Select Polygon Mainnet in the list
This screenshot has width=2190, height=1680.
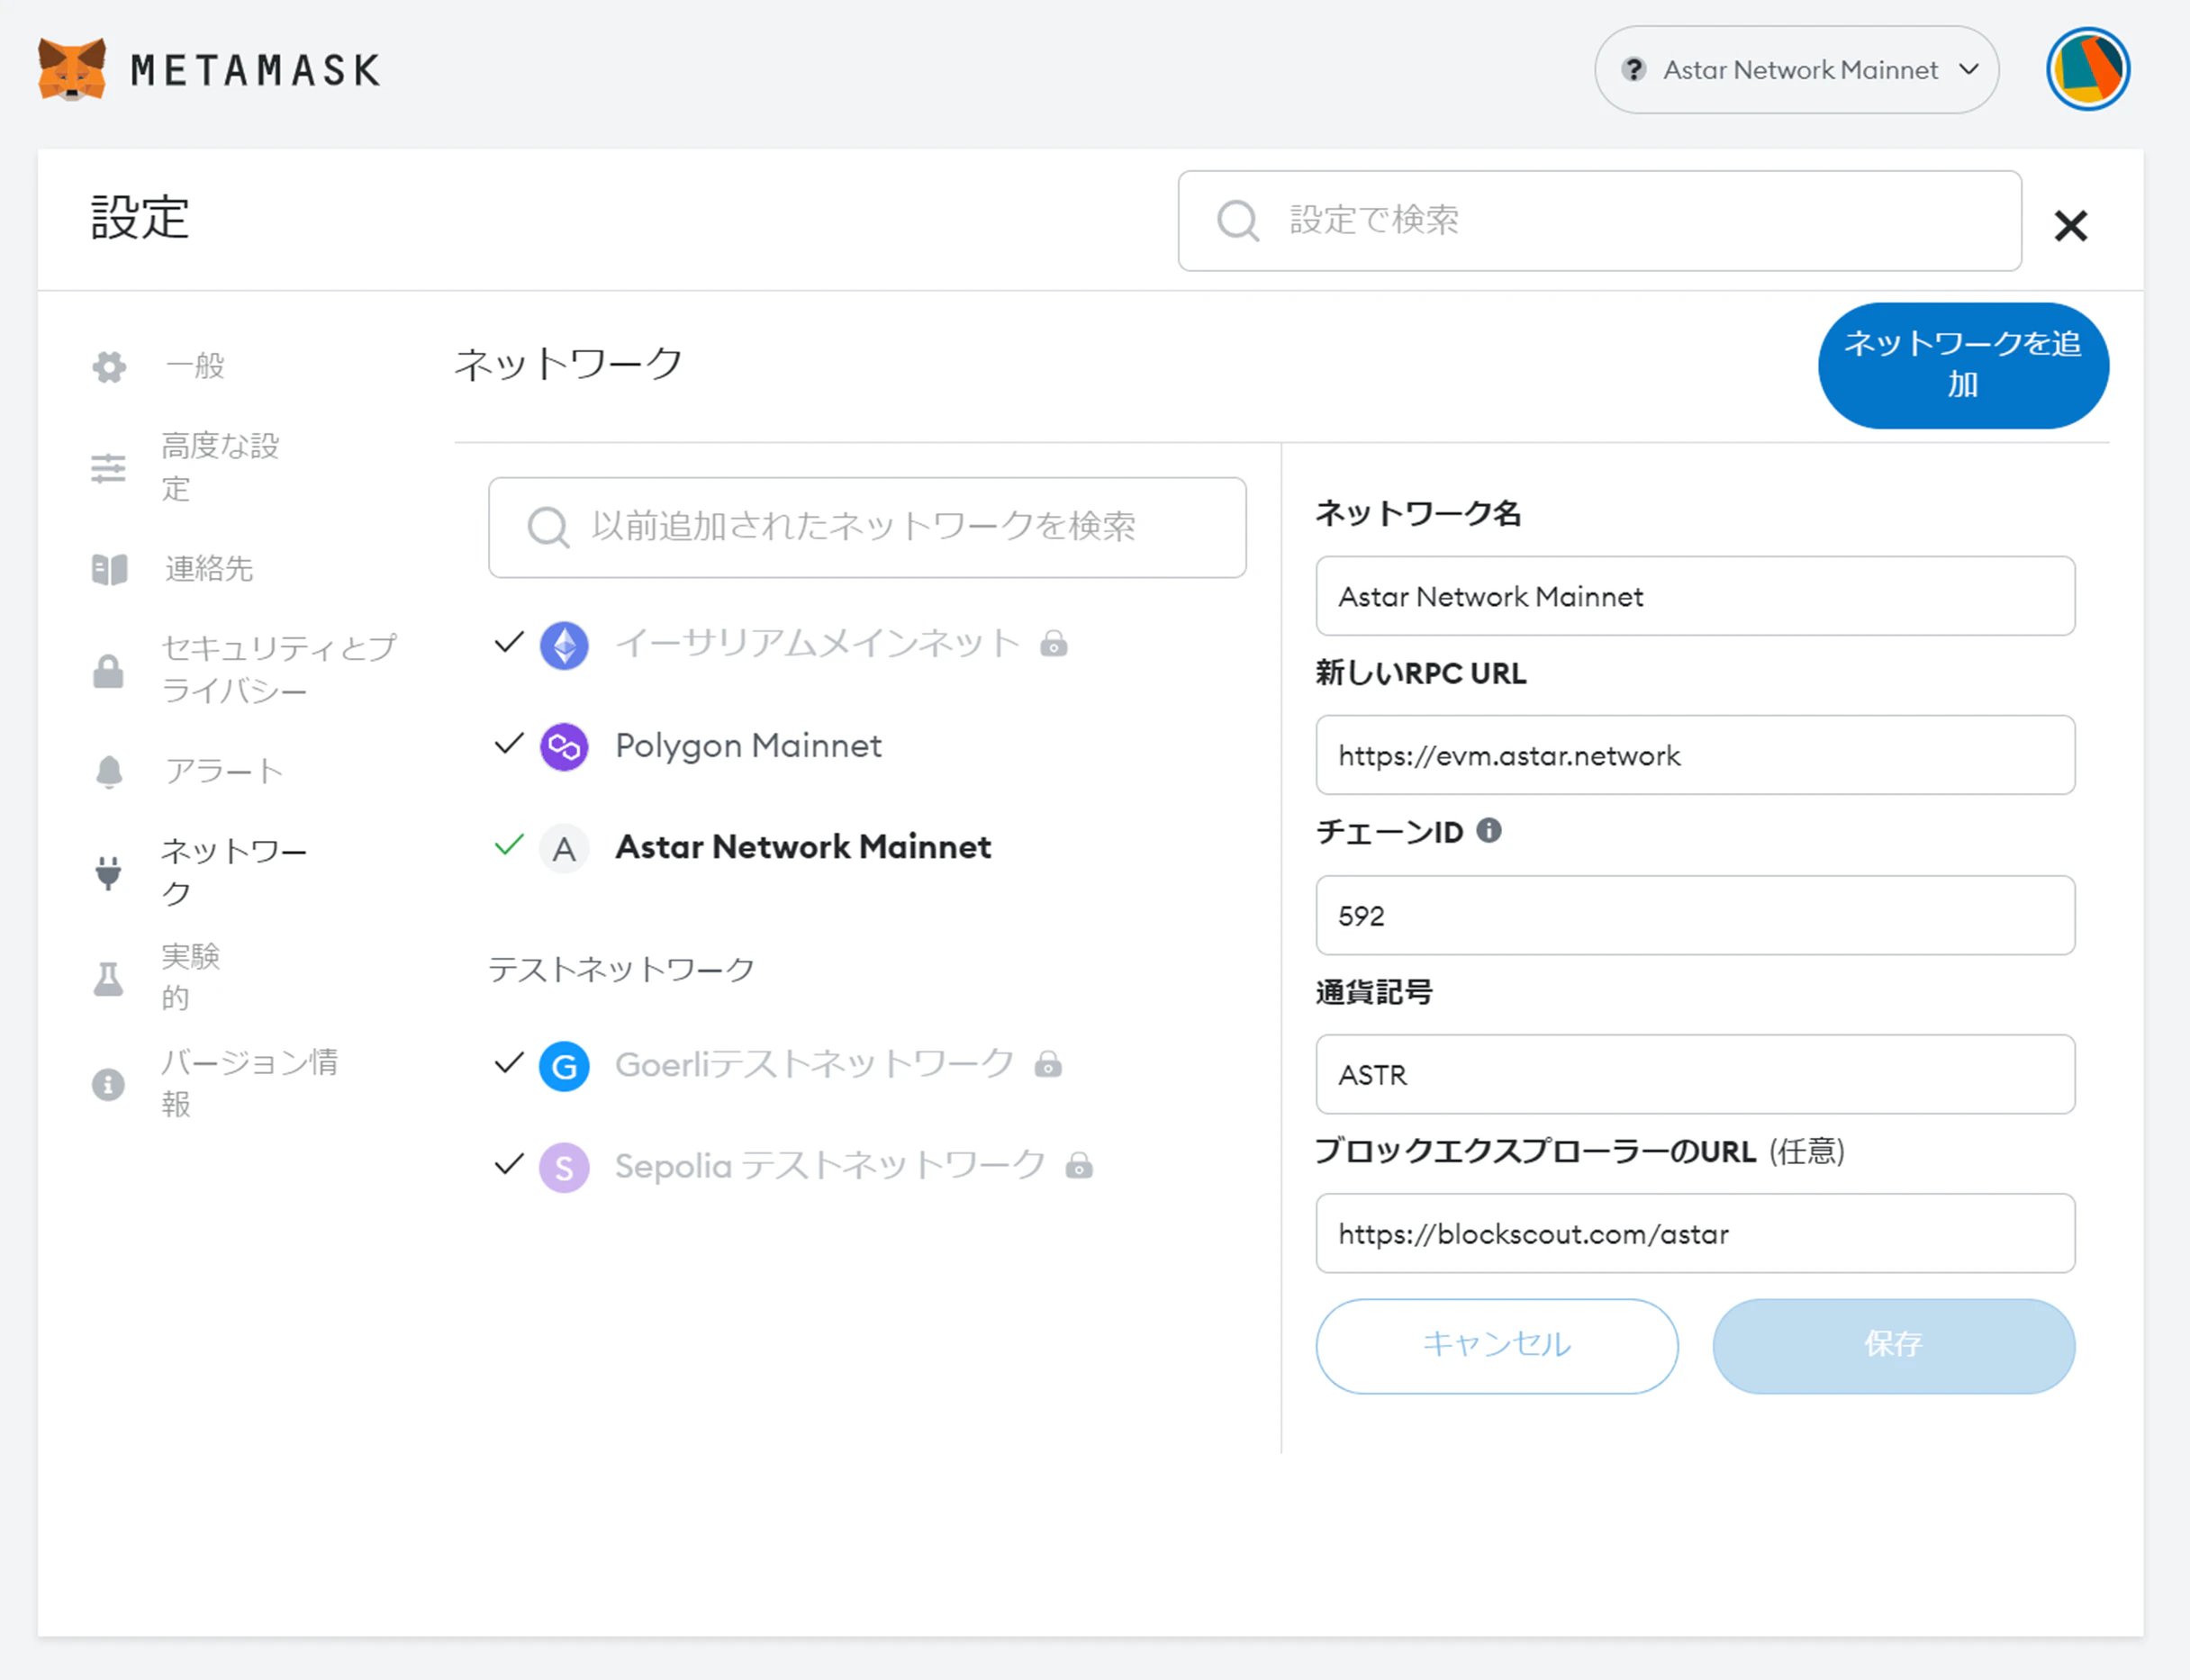coord(748,745)
